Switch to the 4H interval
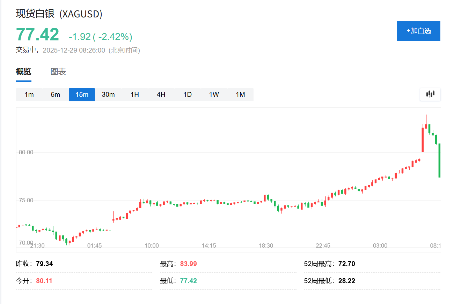This screenshot has width=454, height=304. (x=161, y=94)
